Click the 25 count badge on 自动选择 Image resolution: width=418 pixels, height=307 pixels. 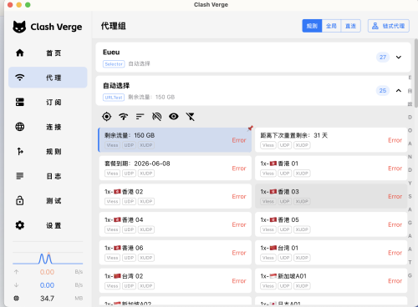(x=383, y=91)
